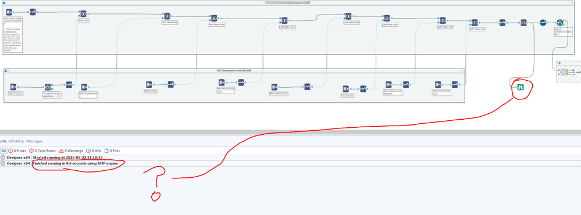
Task: Disable the top tool container with its toggle
Action: click(5, 2)
